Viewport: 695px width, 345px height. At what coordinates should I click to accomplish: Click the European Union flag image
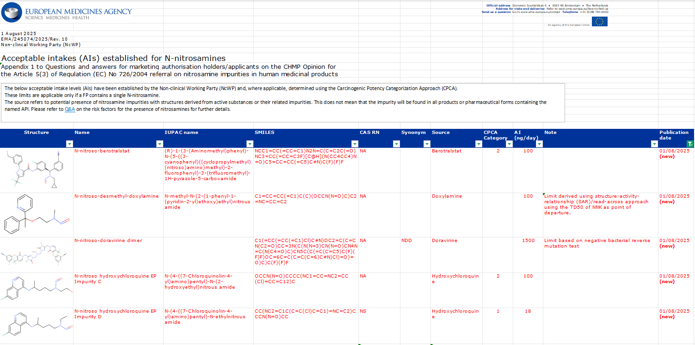600,21
